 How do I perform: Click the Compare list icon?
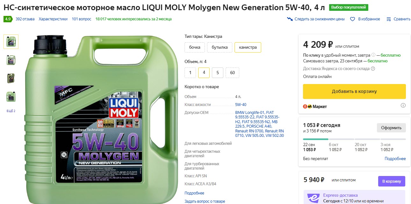[388, 19]
